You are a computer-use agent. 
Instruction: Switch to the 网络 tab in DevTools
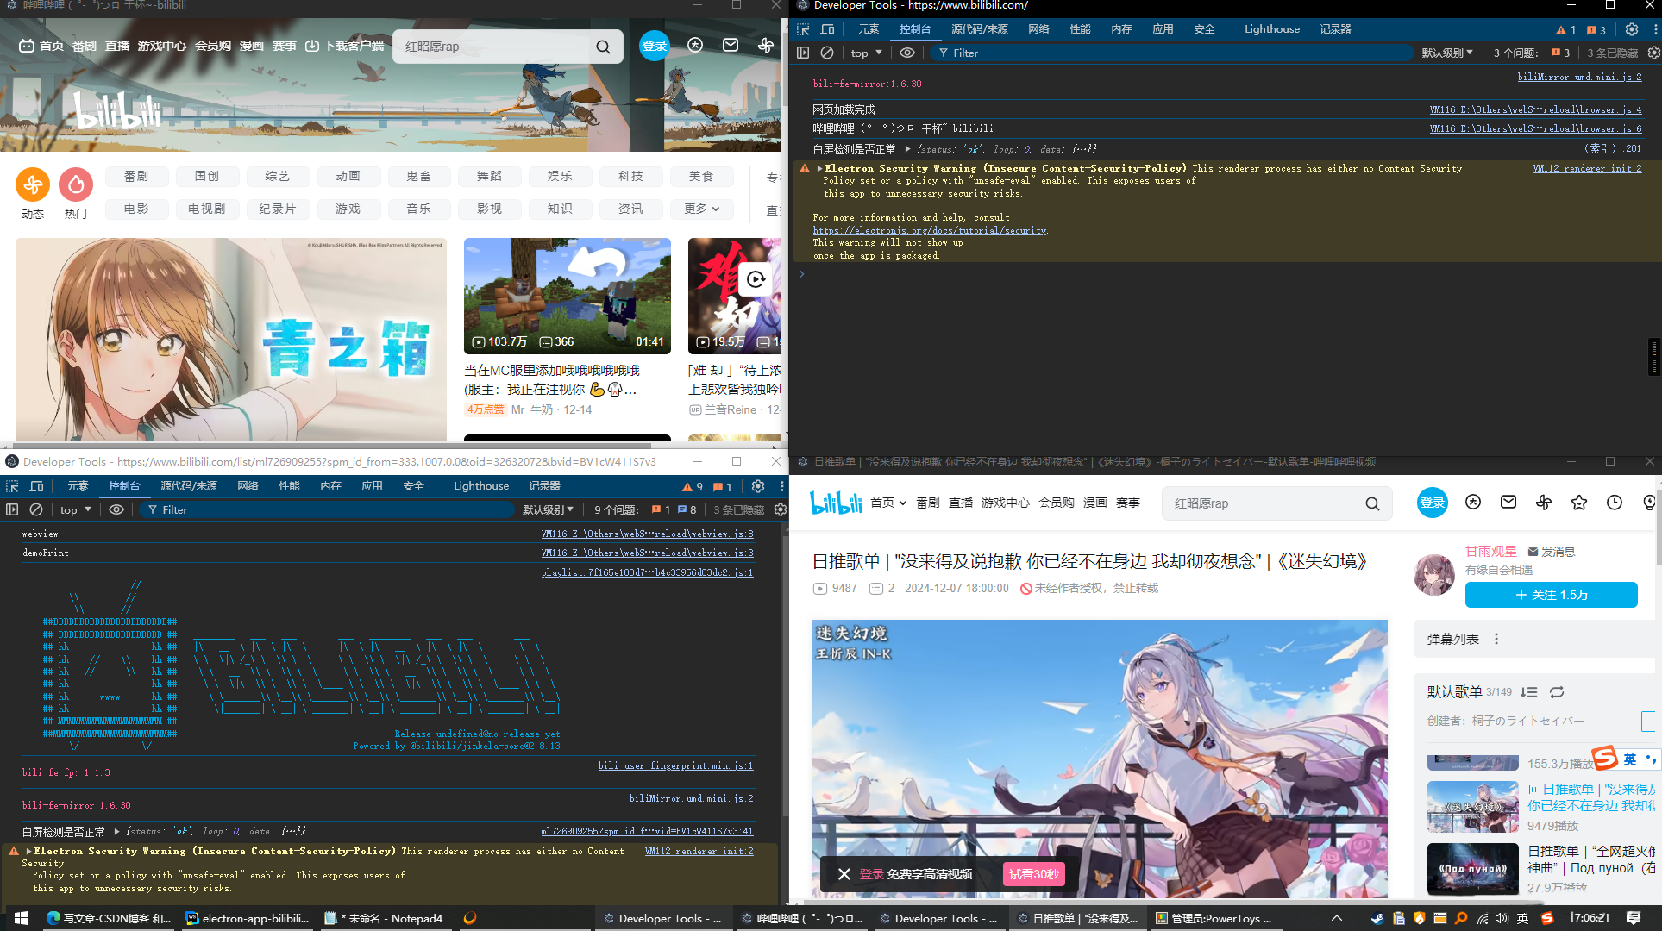coord(1038,28)
